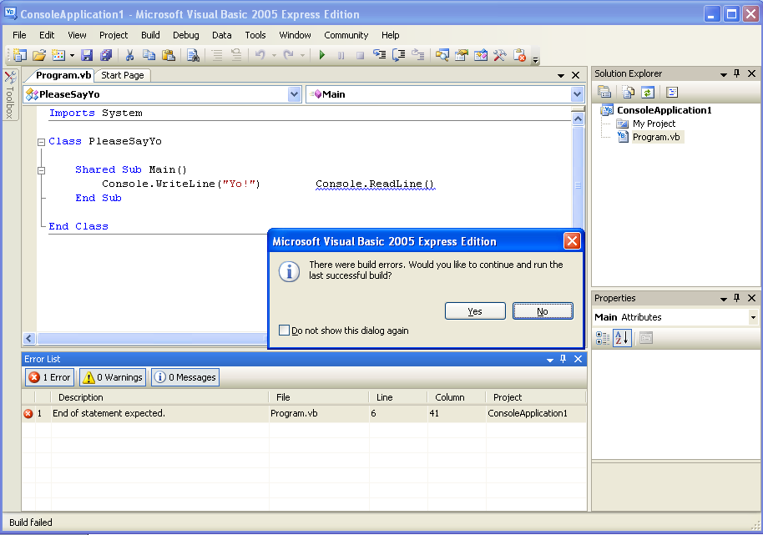
Task: Open the Add New Item dropdown arrow
Action: tap(72, 55)
